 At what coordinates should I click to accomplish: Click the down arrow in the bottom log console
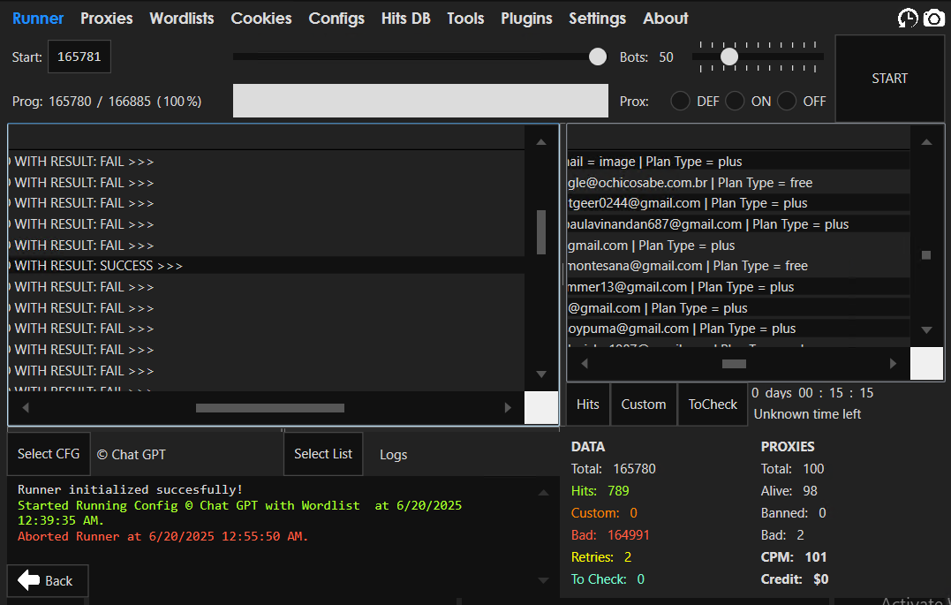point(544,580)
